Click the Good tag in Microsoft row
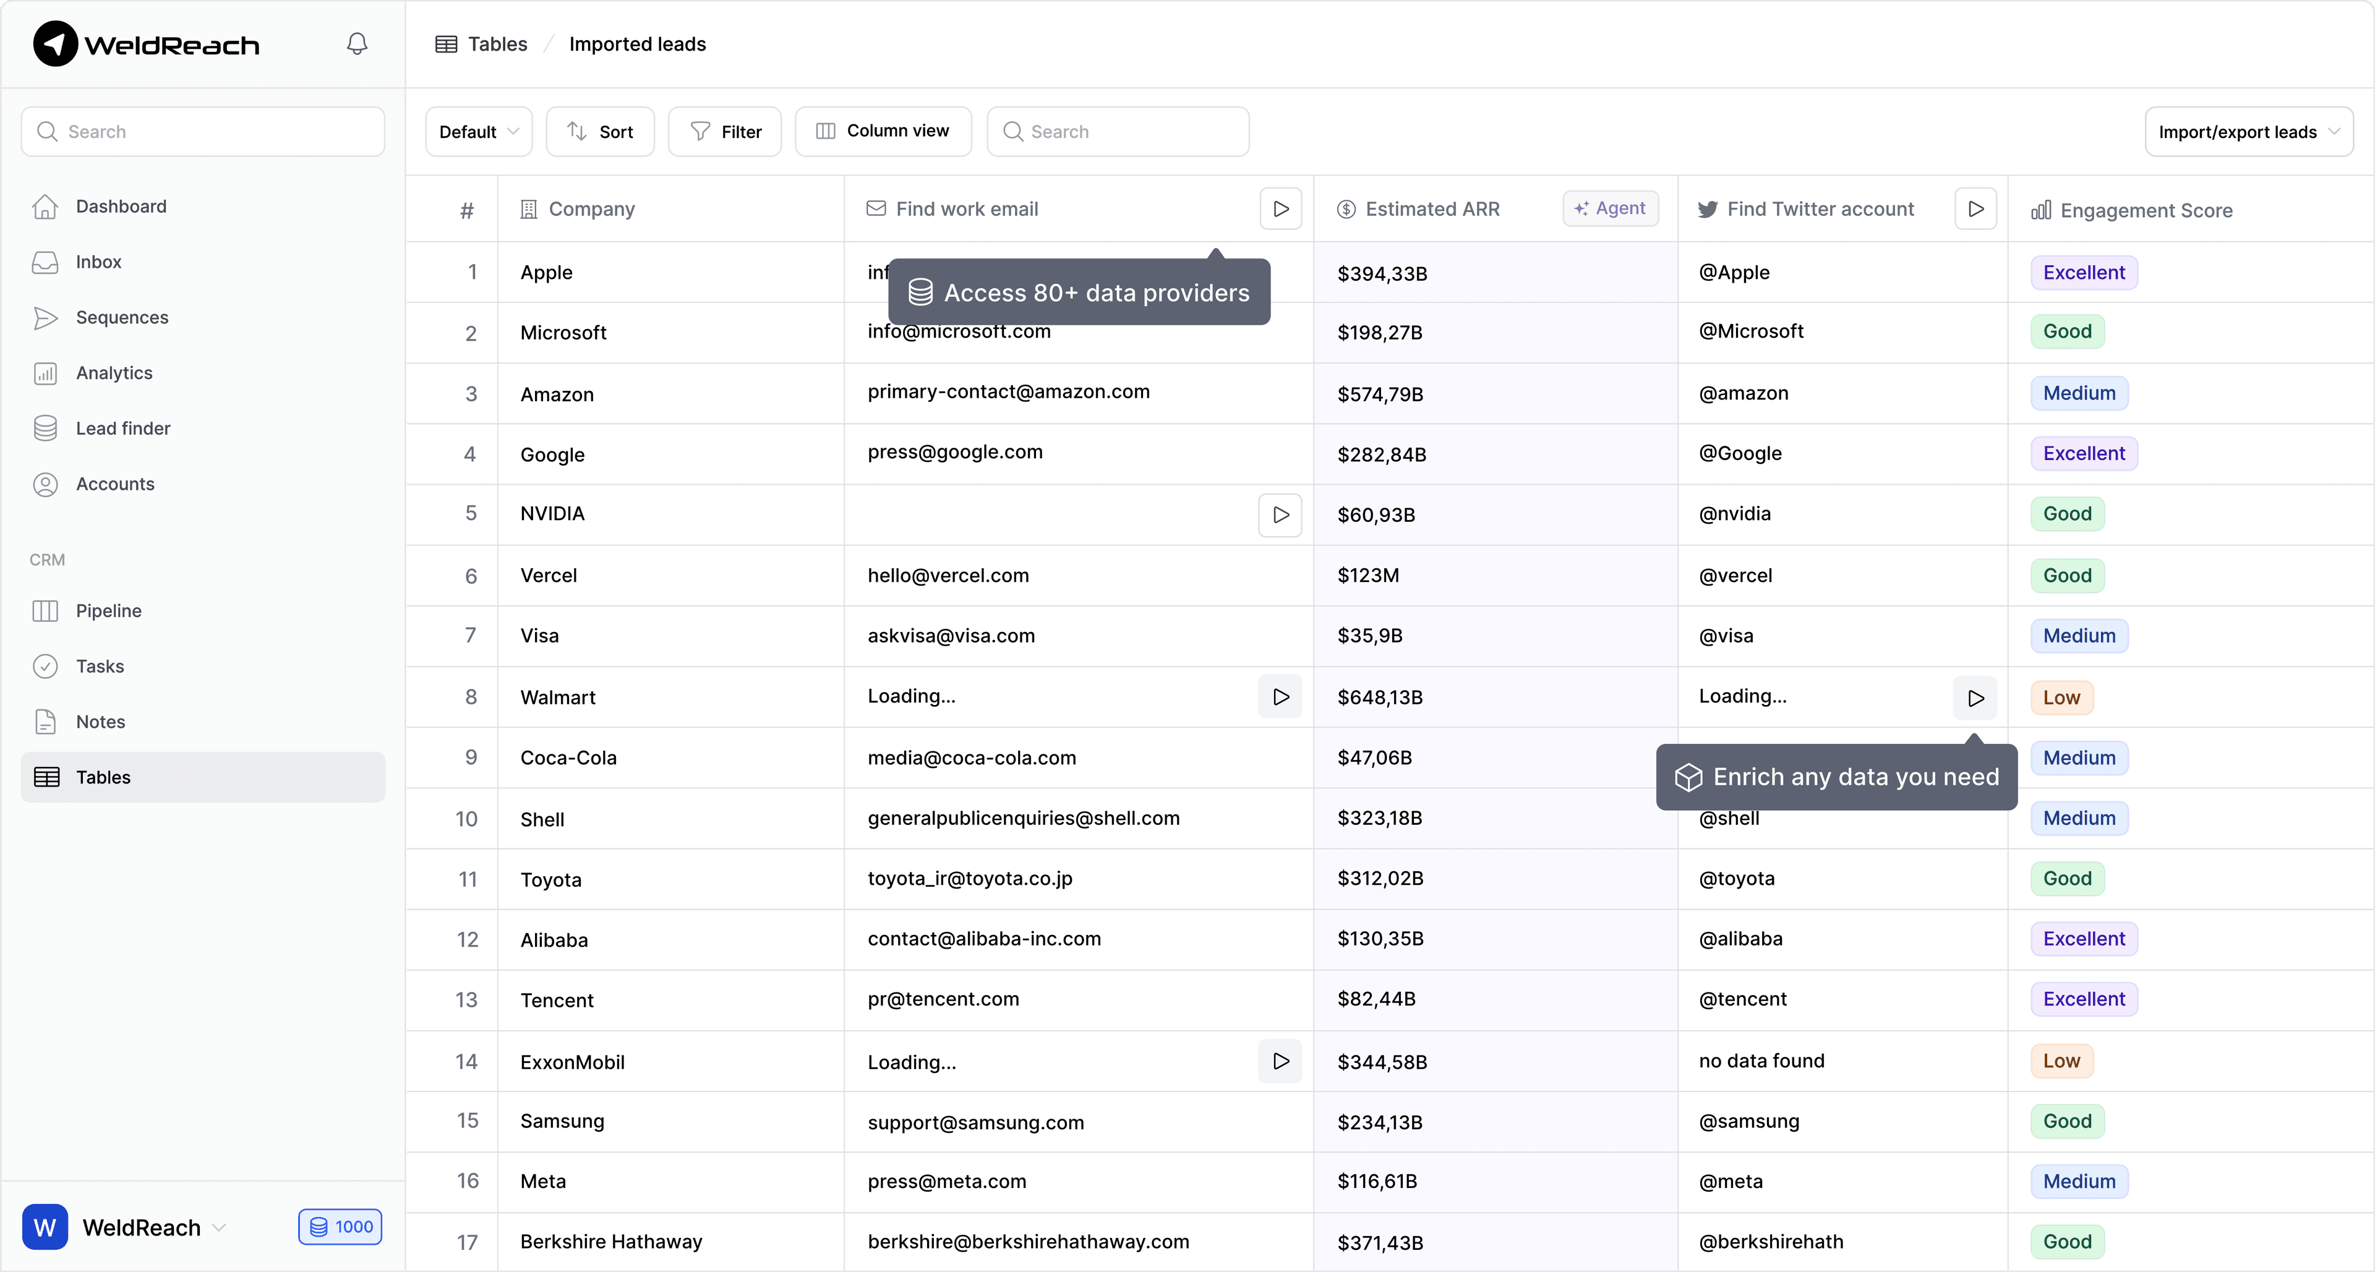Viewport: 2375px width, 1272px height. point(2067,332)
